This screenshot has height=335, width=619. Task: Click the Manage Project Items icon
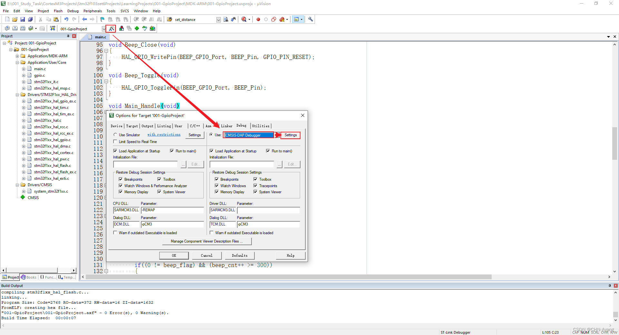pyautogui.click(x=122, y=28)
